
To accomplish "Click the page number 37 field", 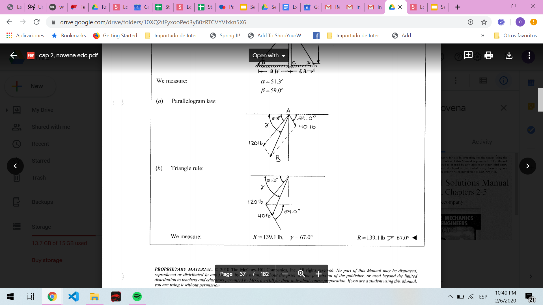I will point(243,274).
